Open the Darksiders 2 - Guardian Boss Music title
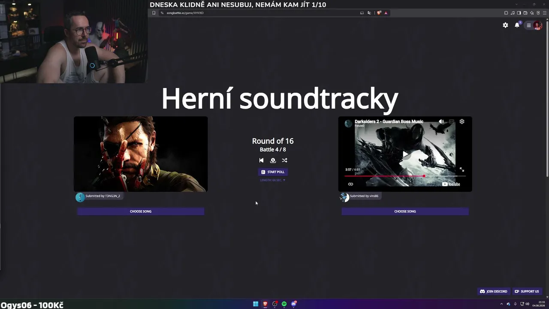Viewport: 549px width, 309px height. (x=389, y=121)
